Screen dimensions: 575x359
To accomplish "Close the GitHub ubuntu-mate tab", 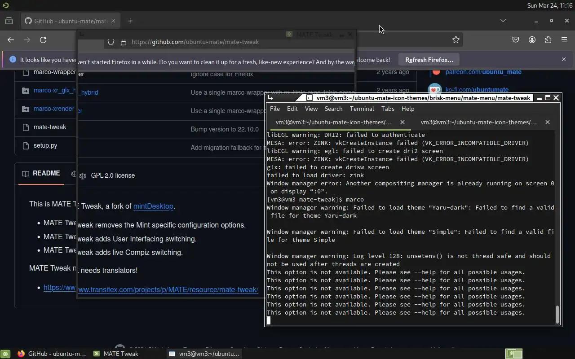I will click(113, 21).
